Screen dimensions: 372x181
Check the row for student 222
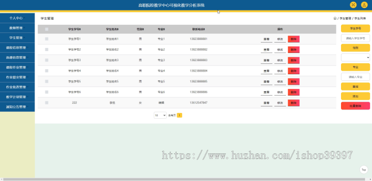[x=46, y=103]
